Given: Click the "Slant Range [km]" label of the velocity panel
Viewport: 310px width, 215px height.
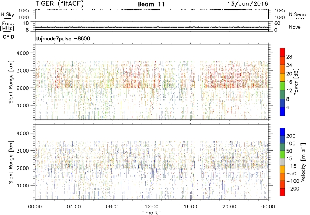Looking at the screenshot, I should 11,162.
